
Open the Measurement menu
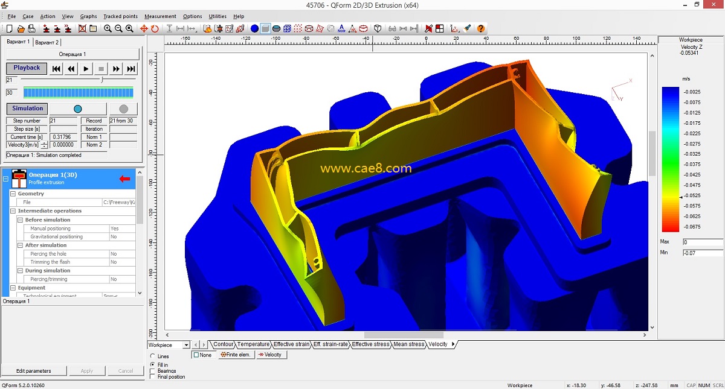pyautogui.click(x=161, y=16)
